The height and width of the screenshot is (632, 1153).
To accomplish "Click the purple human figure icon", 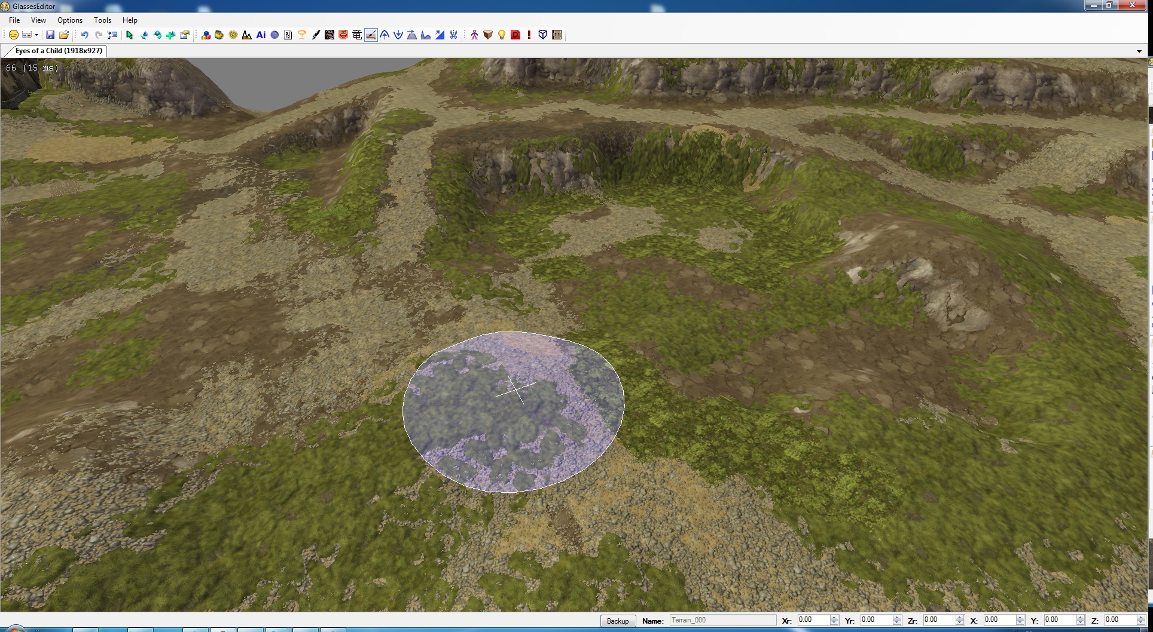I will (x=474, y=35).
